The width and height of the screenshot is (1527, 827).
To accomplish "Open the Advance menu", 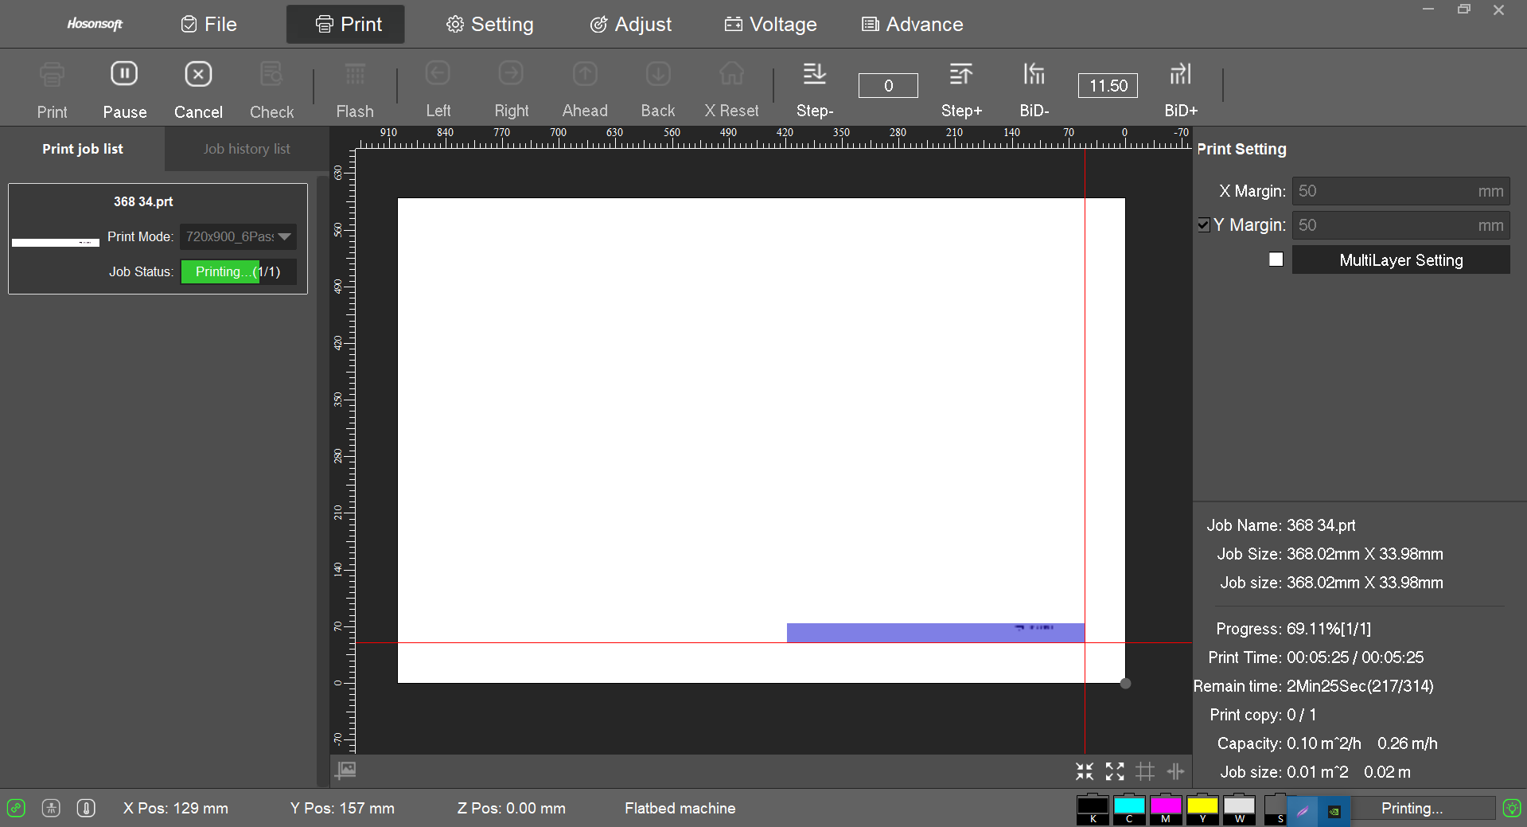I will pyautogui.click(x=912, y=25).
